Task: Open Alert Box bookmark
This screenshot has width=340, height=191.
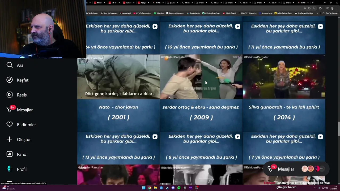Action: pyautogui.click(x=211, y=13)
